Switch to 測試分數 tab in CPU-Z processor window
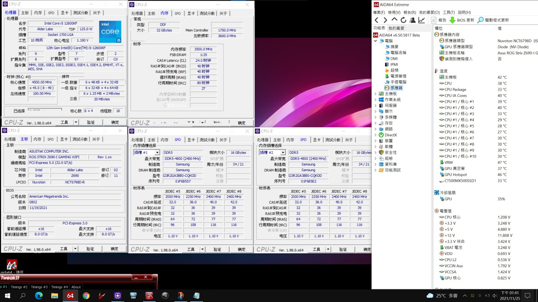Screen dimensions: 538x302 (x=81, y=13)
